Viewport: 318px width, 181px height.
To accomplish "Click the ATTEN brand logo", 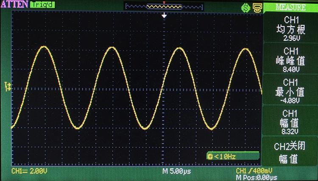I will 14,5.
